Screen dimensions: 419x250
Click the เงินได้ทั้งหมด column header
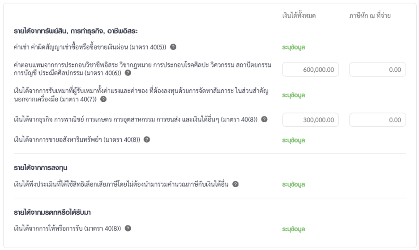coord(299,16)
